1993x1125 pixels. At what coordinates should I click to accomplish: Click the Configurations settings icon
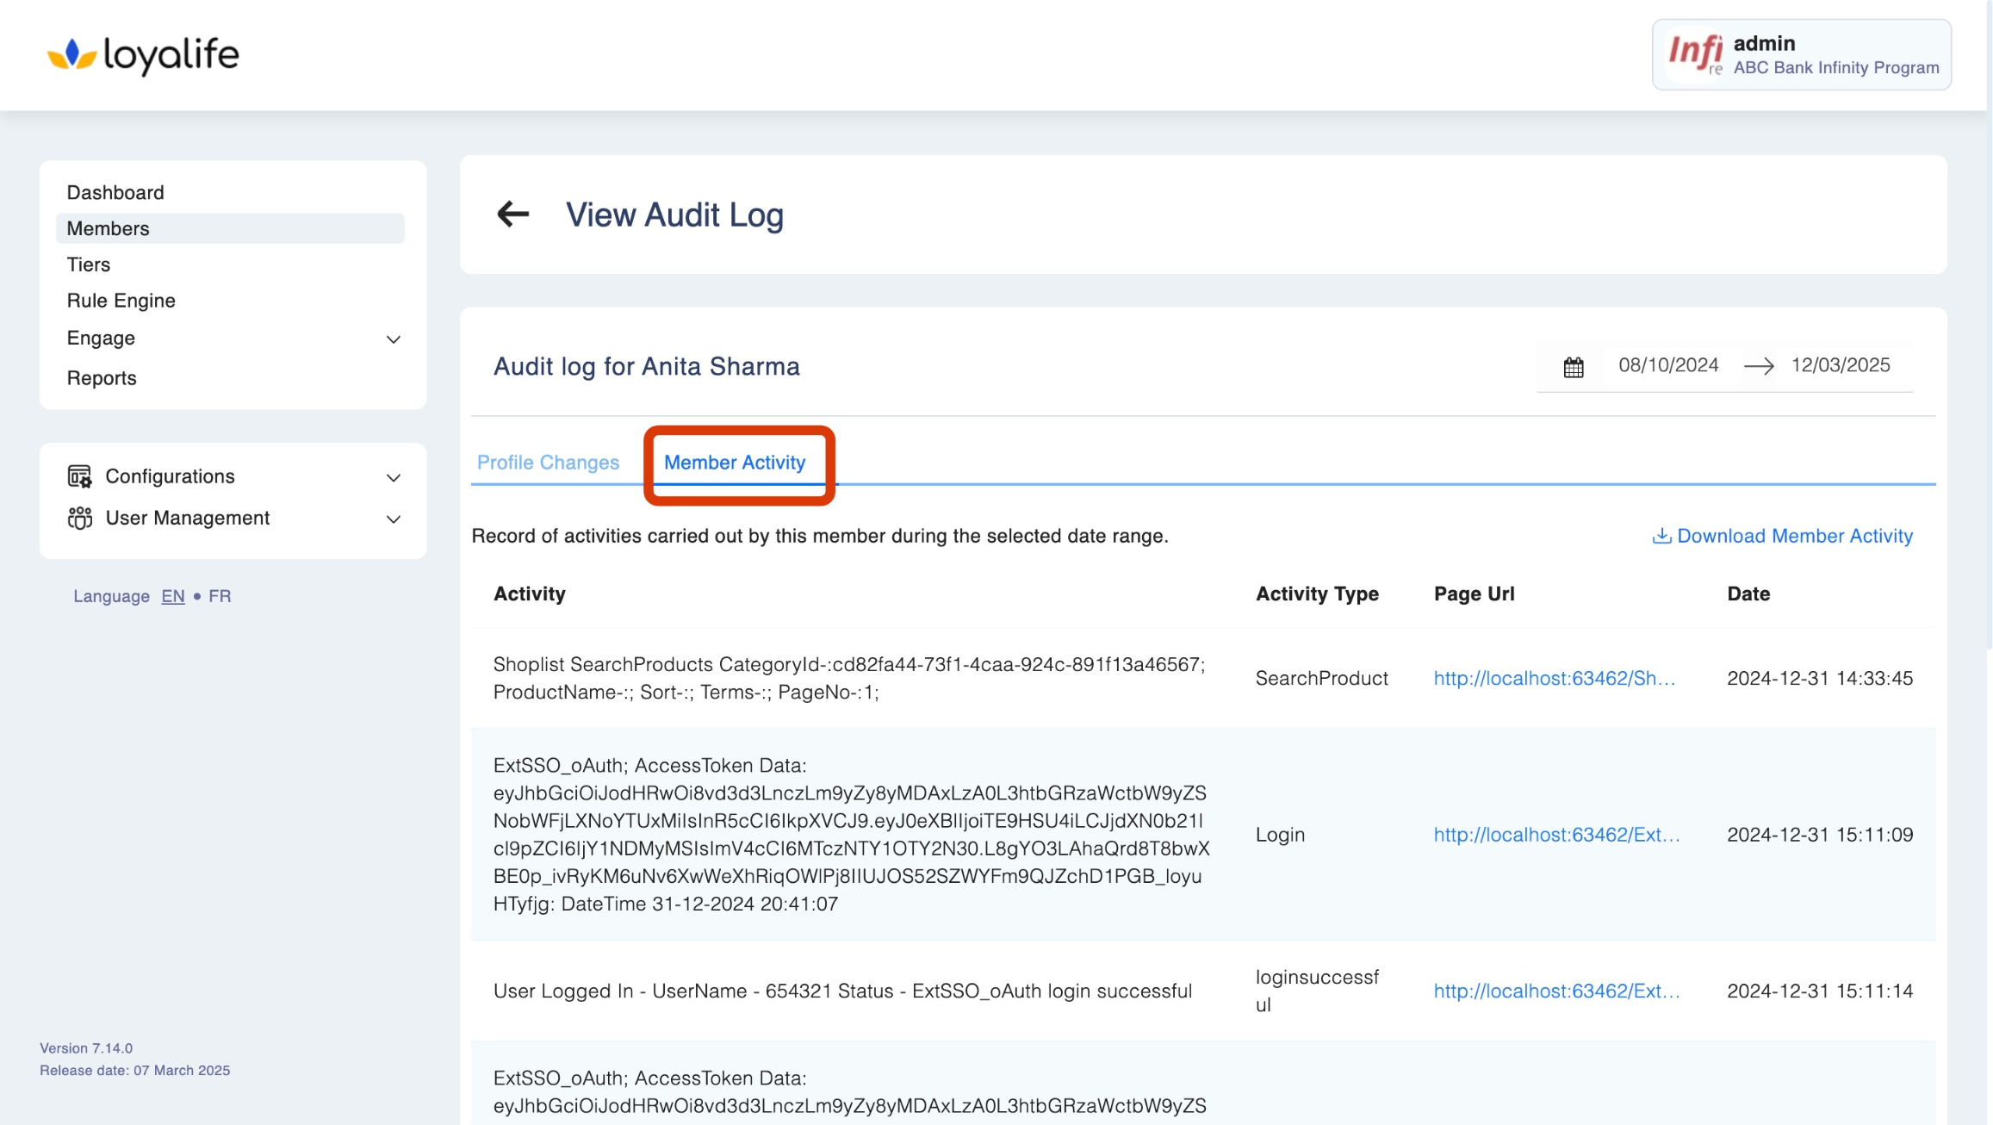[79, 476]
